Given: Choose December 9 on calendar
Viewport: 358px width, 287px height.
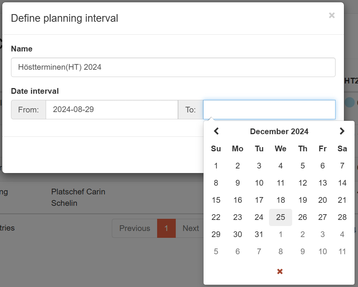Looking at the screenshot, I should [237, 183].
